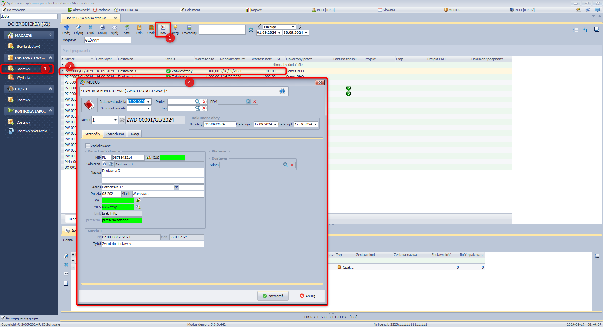Viewport: 603px width, 327px height.
Task: Open the Traceability toolbar tool
Action: [189, 29]
